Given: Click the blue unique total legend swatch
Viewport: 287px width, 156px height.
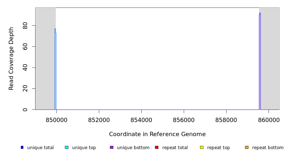Looking at the screenshot, I should (22, 147).
